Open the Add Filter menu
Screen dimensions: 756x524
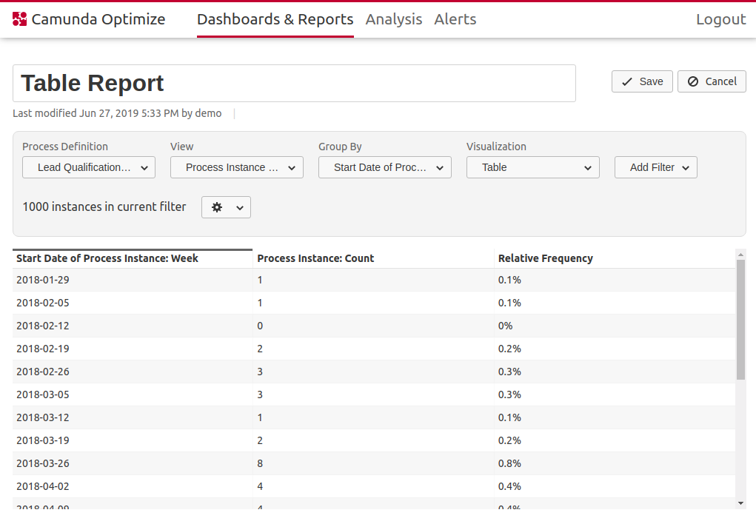(x=656, y=167)
